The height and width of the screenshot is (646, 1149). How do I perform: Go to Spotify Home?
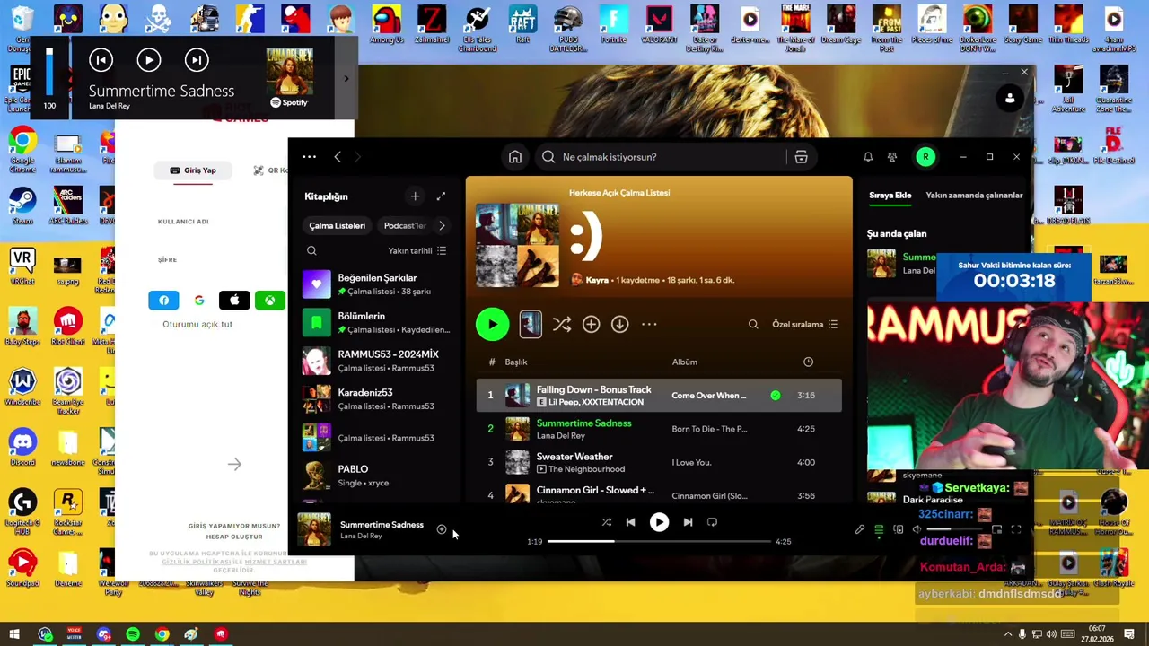515,157
